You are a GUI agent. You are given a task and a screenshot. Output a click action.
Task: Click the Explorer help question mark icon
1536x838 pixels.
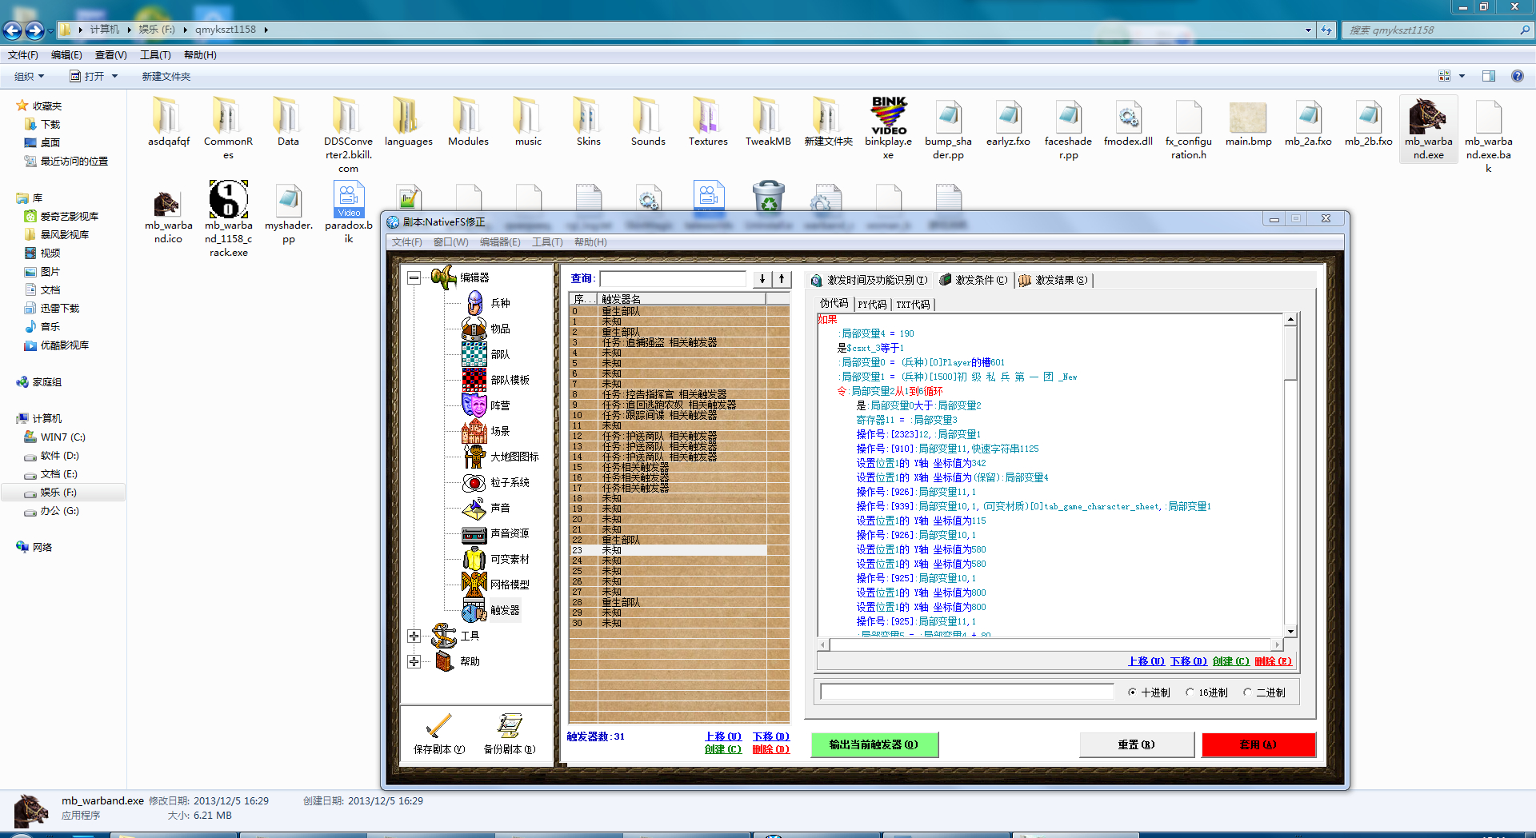pos(1517,76)
